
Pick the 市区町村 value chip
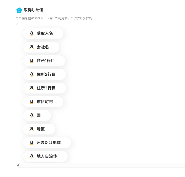(45, 102)
